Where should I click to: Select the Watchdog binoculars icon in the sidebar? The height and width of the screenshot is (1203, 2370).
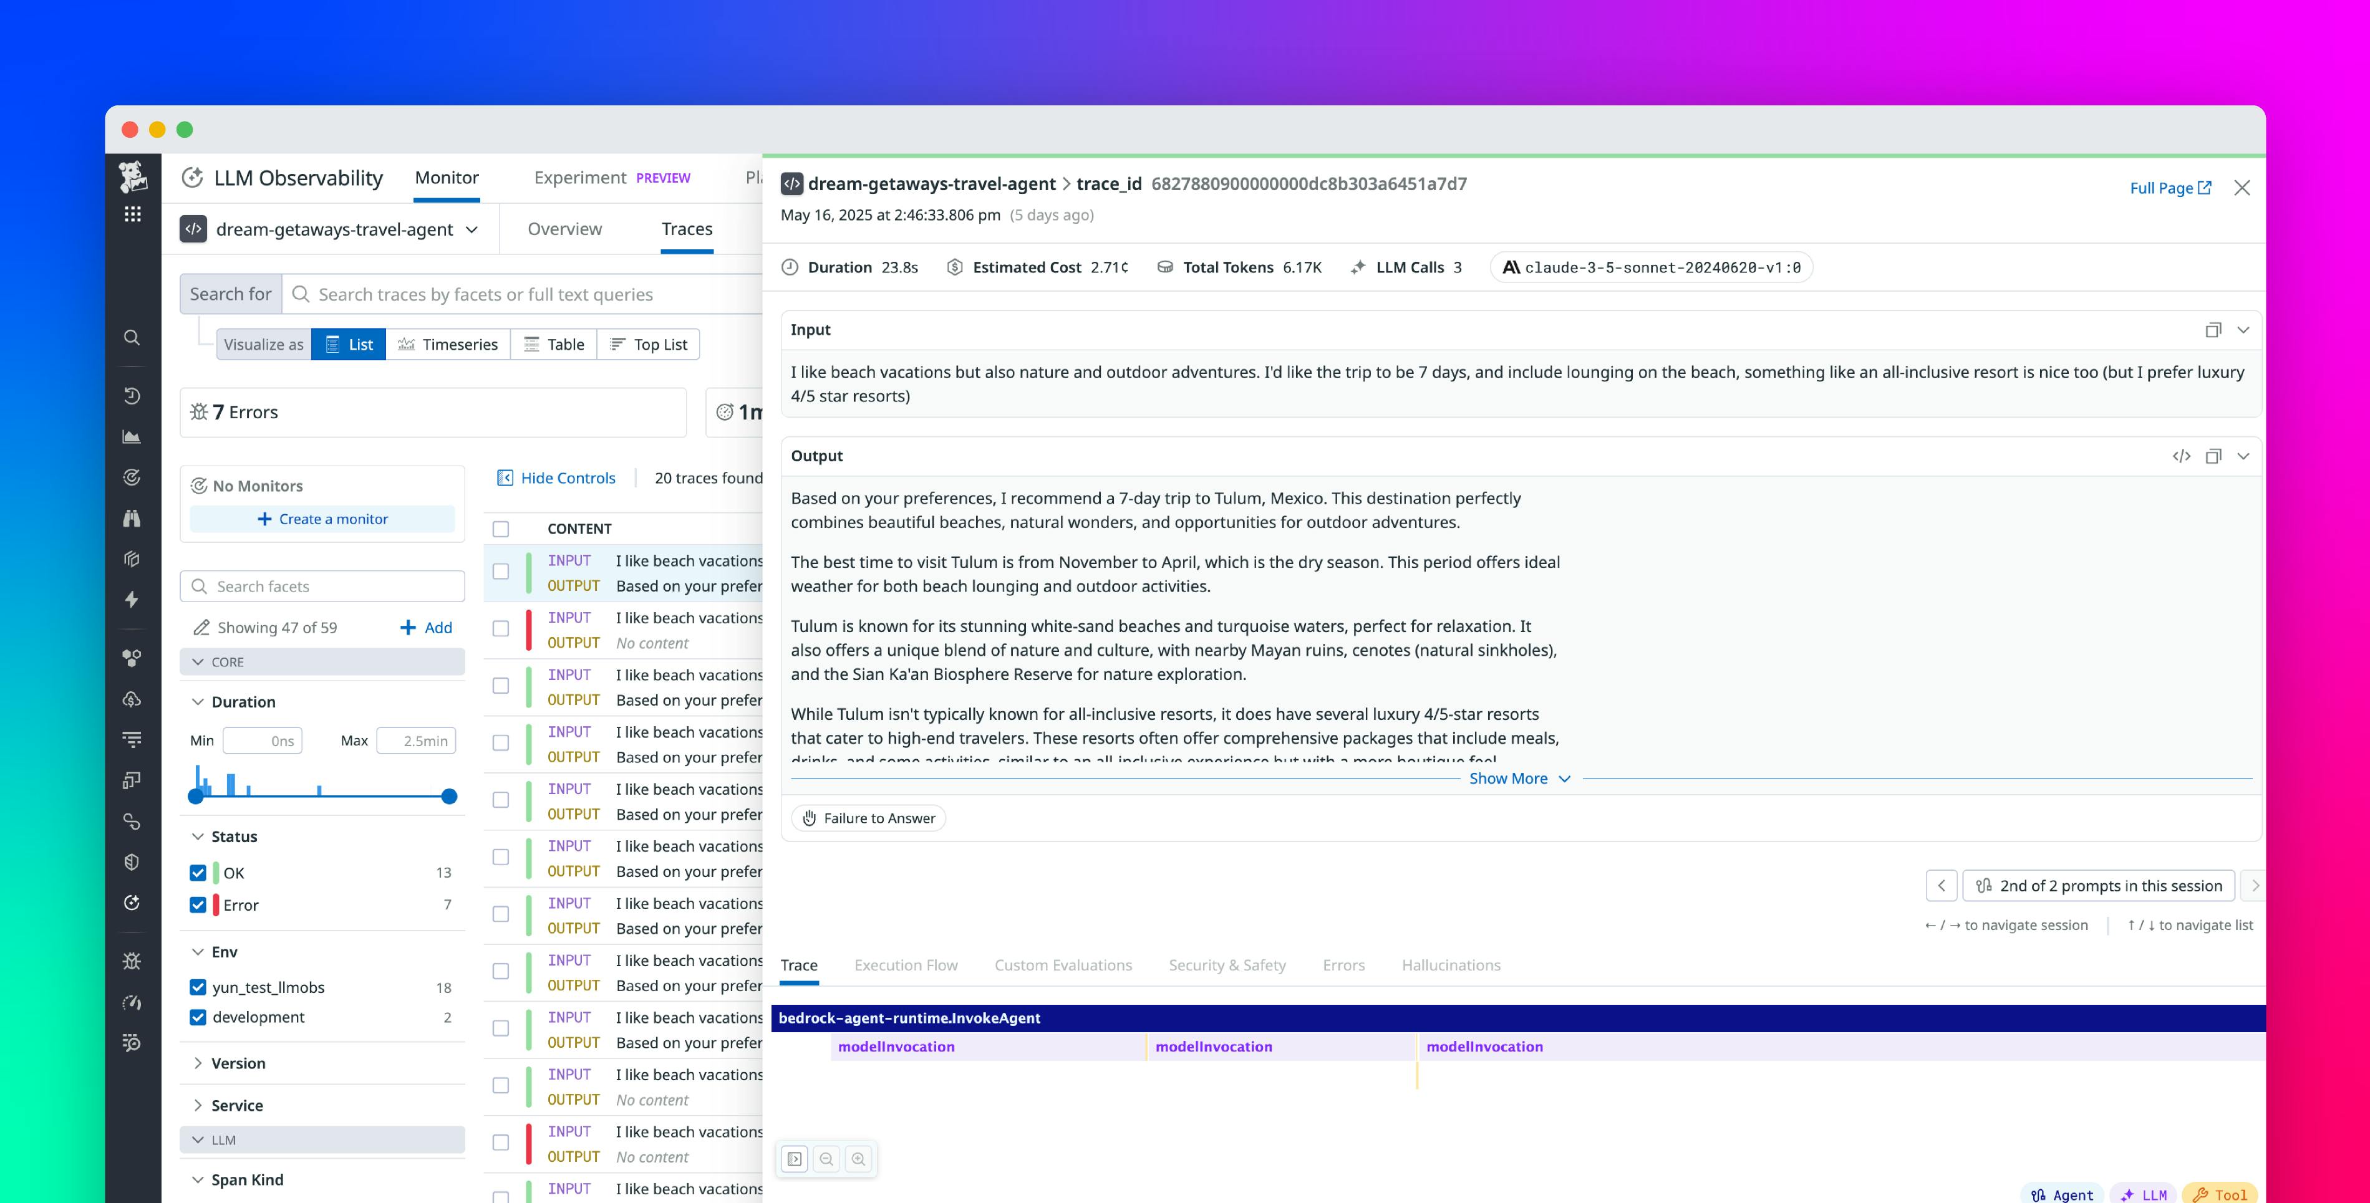click(x=132, y=519)
